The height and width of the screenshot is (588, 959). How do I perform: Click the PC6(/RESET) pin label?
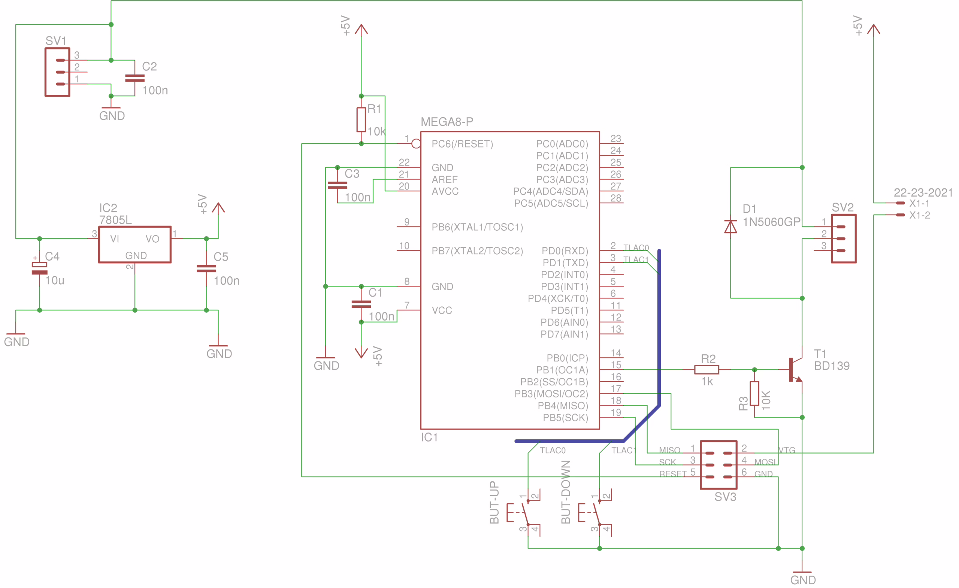click(462, 144)
